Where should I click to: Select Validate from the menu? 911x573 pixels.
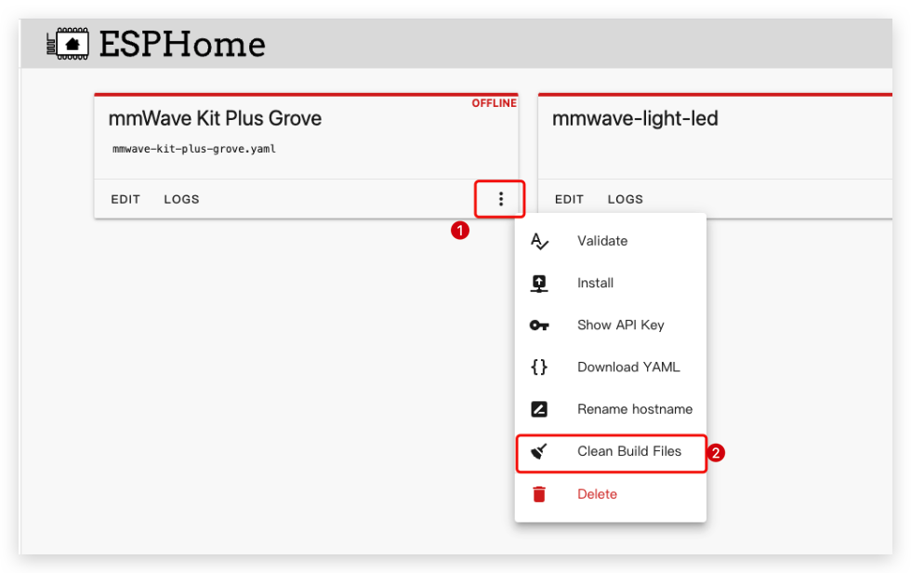point(611,241)
